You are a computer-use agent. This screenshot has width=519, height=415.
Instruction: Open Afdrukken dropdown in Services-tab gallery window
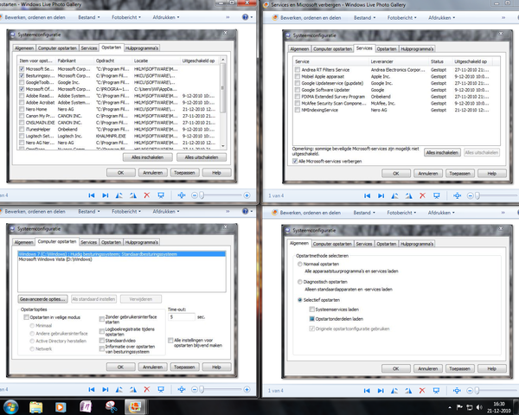[x=441, y=18]
